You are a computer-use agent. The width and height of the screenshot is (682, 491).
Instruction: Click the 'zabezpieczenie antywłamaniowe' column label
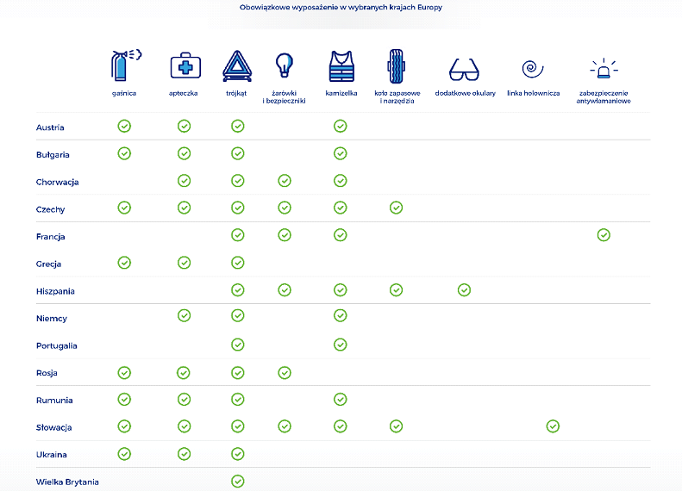604,96
